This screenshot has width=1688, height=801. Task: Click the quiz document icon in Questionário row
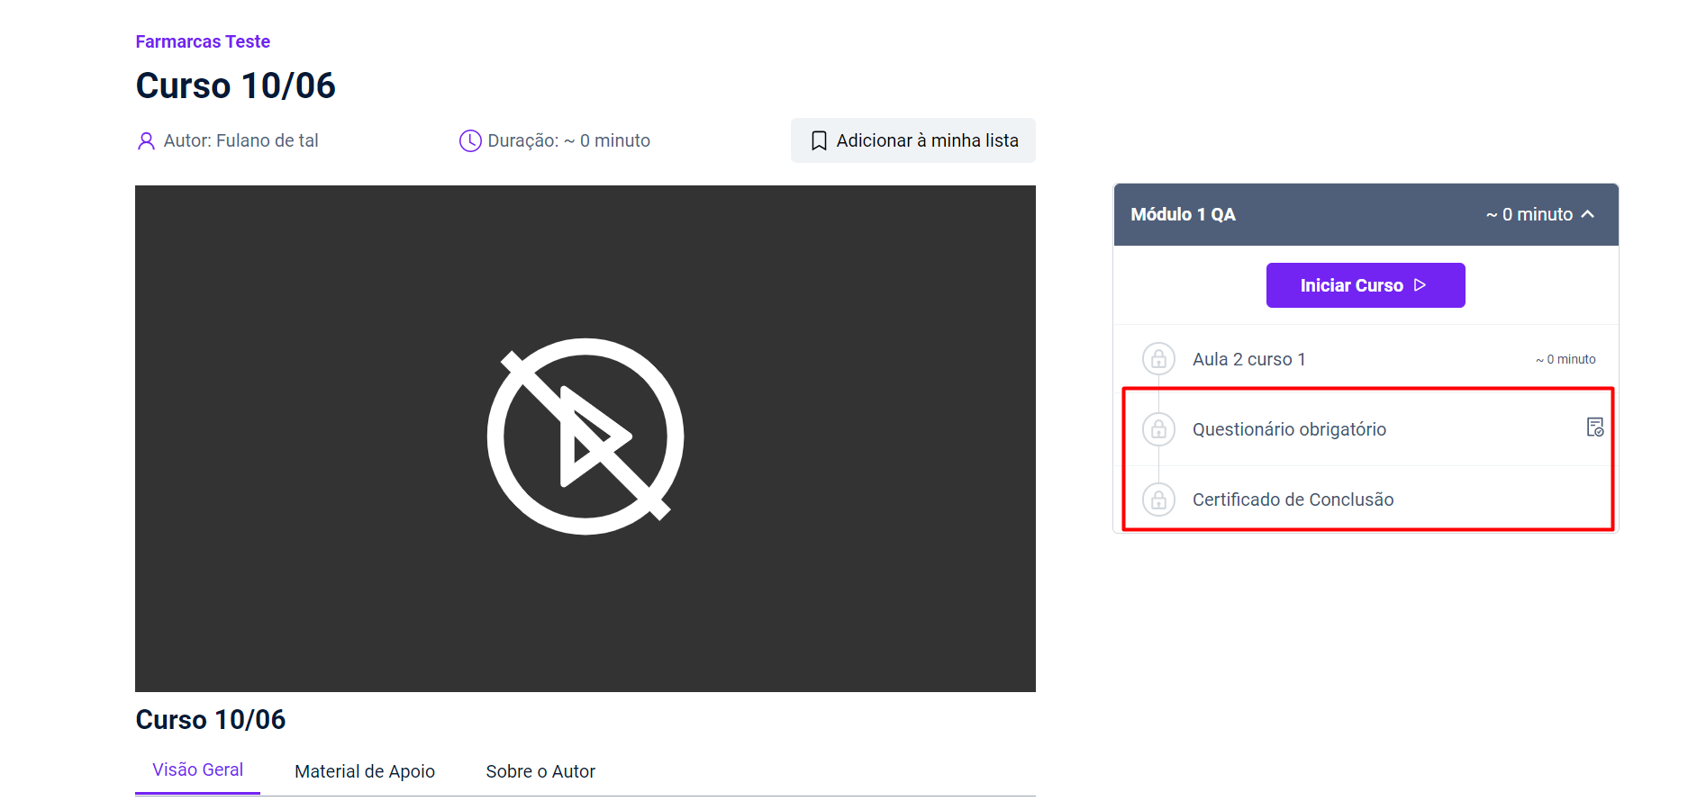(x=1594, y=427)
